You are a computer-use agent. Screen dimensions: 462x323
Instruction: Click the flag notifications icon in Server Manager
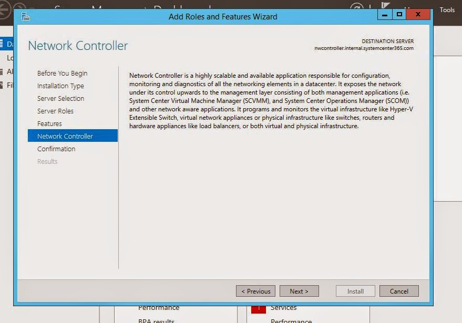(x=386, y=6)
